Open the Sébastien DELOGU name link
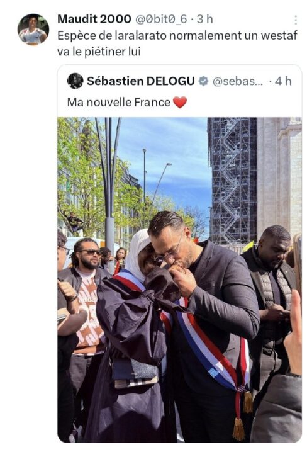The width and height of the screenshot is (307, 457). click(x=141, y=81)
